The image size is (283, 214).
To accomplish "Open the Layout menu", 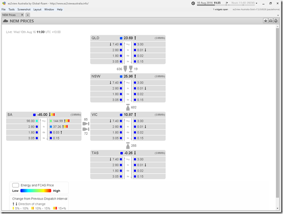I will [x=37, y=9].
